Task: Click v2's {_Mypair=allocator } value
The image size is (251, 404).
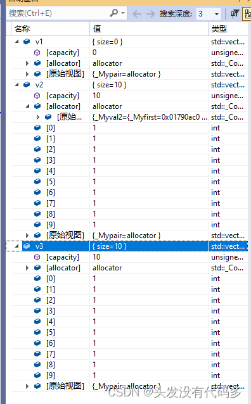Action: pos(126,236)
